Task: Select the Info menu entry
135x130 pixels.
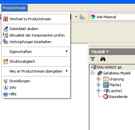Action: coord(36,88)
